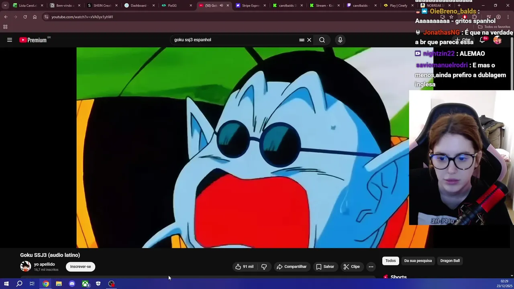This screenshot has height=289, width=514.
Task: Open Google Chrome from taskbar
Action: (x=46, y=284)
